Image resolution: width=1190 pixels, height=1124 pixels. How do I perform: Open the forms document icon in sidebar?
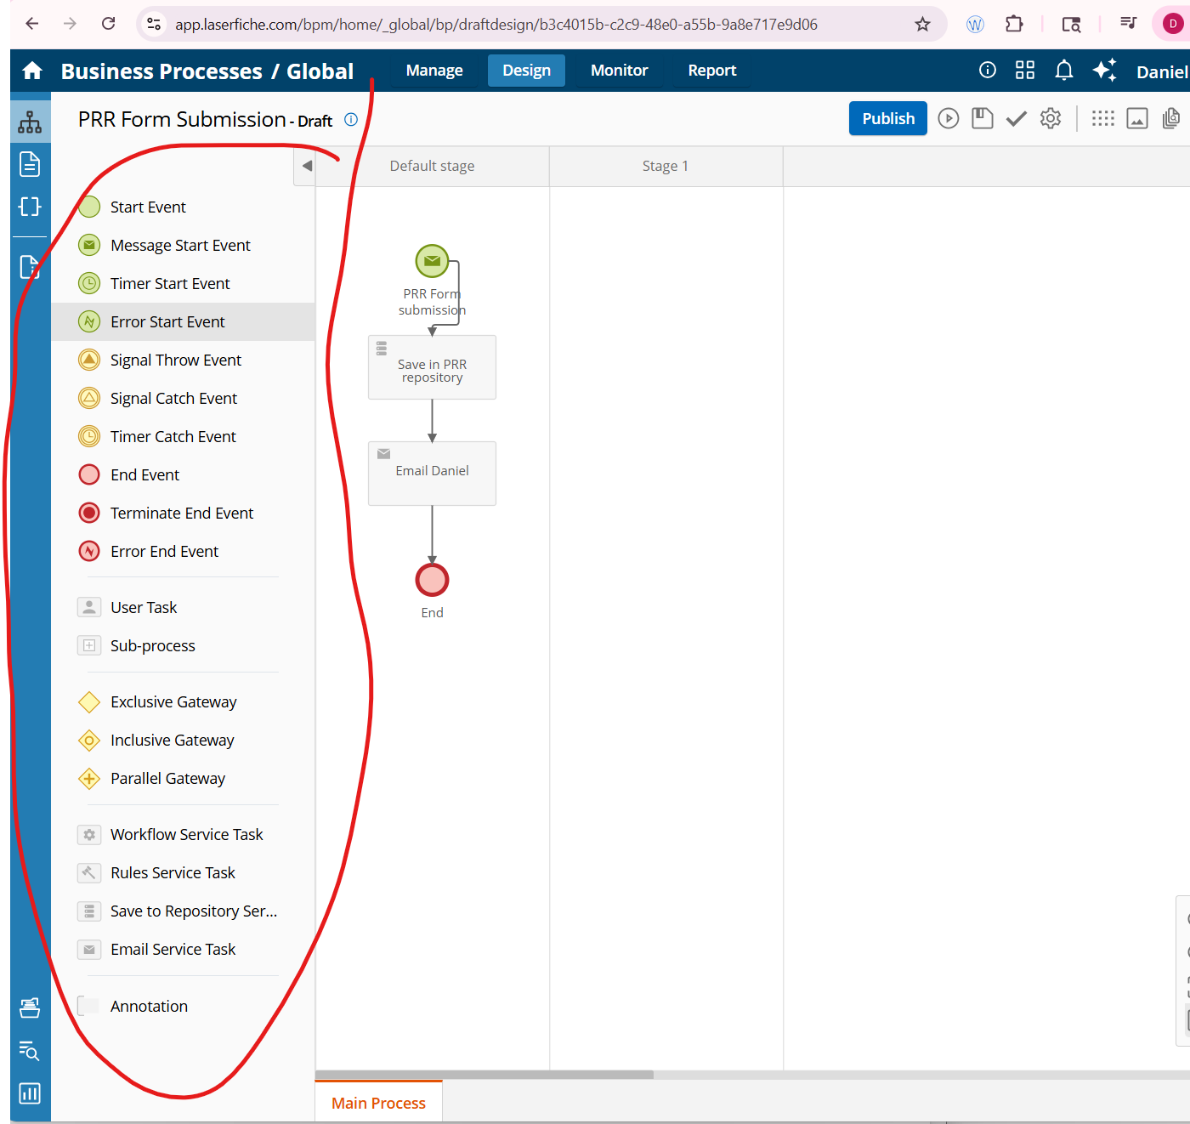point(30,164)
